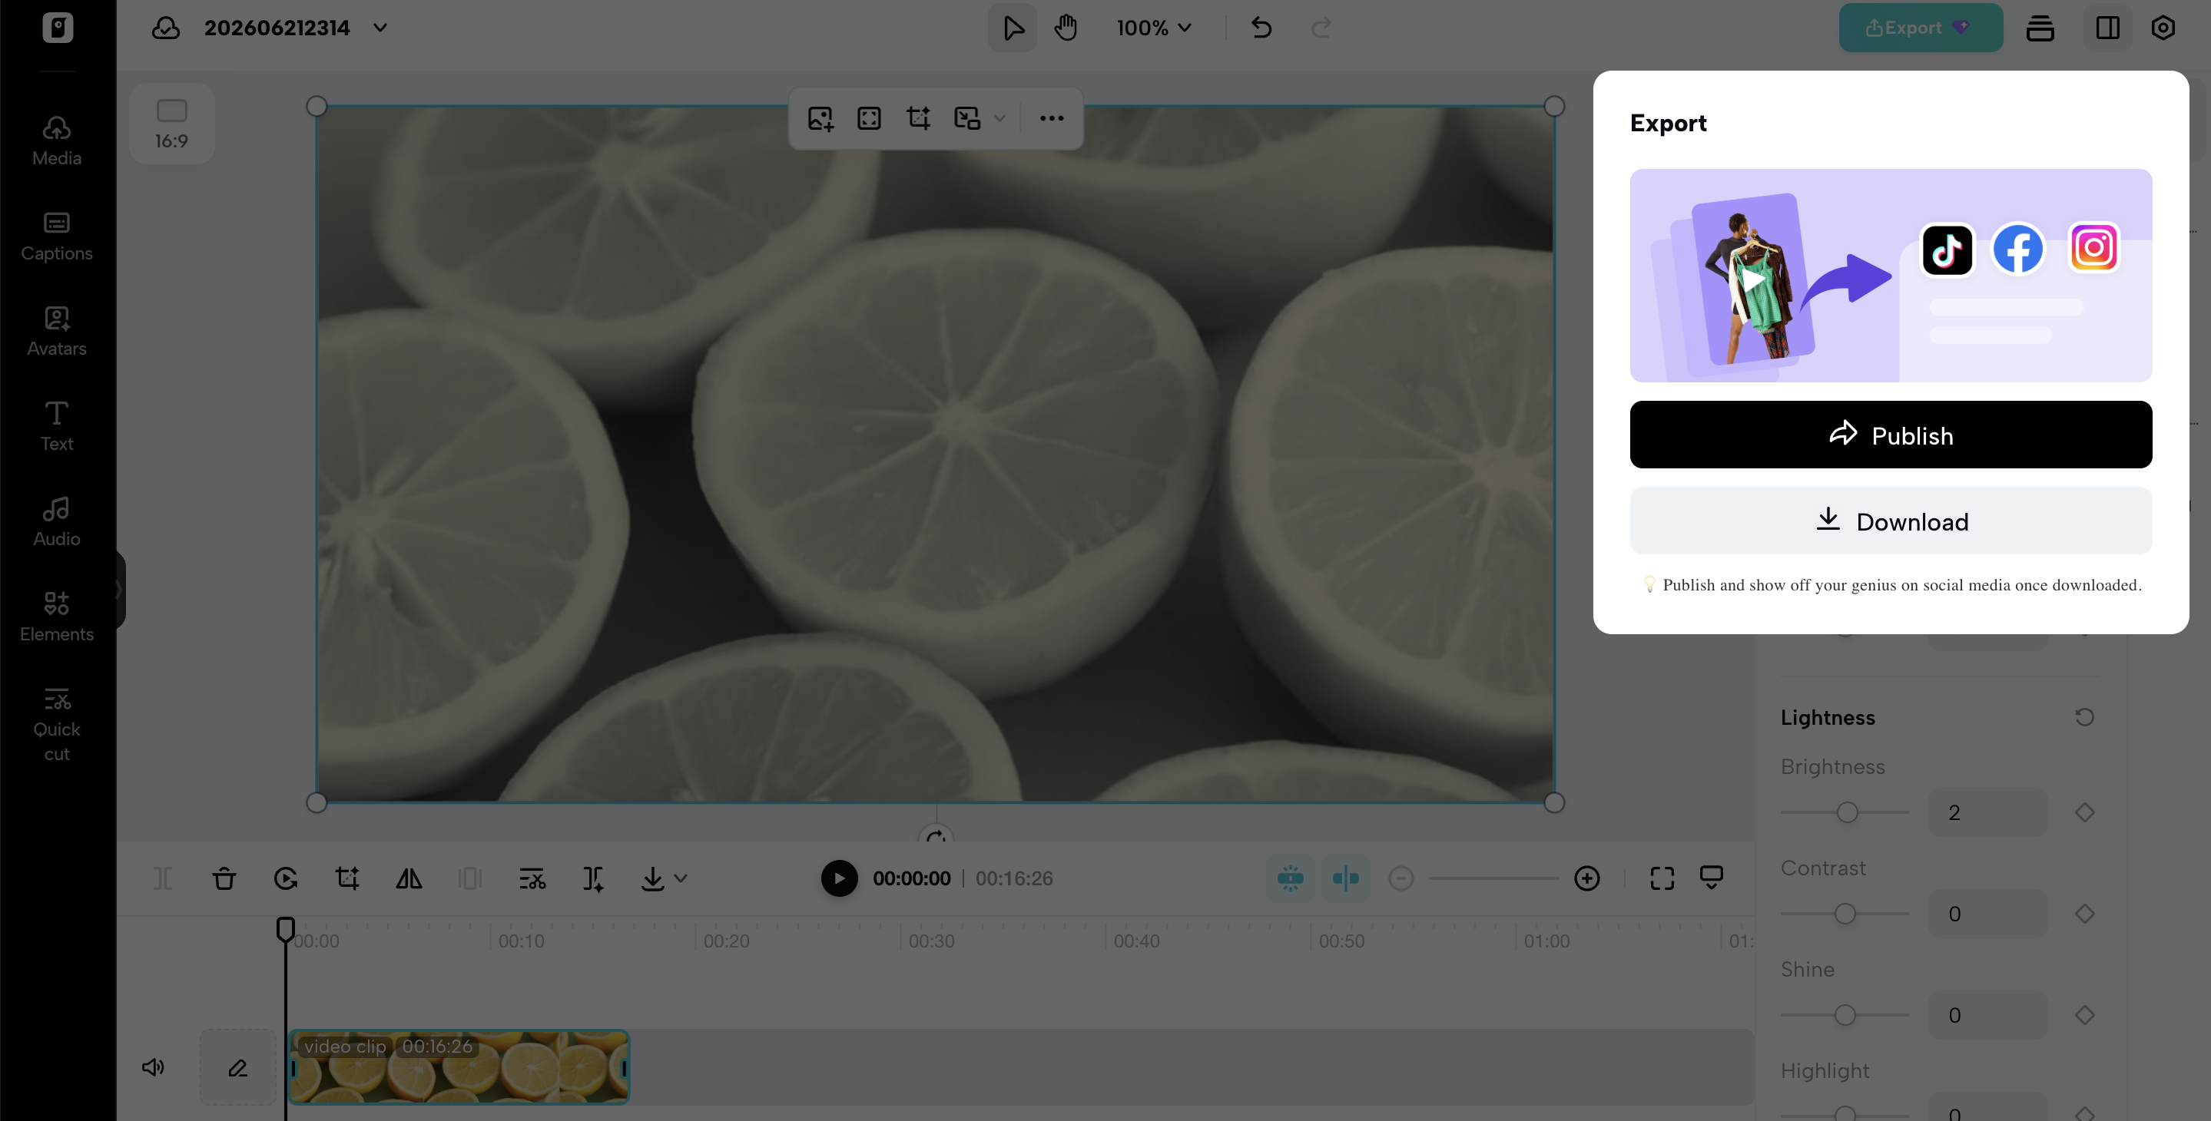The height and width of the screenshot is (1121, 2211).
Task: Adjust the Brightness slider
Action: [x=1845, y=812]
